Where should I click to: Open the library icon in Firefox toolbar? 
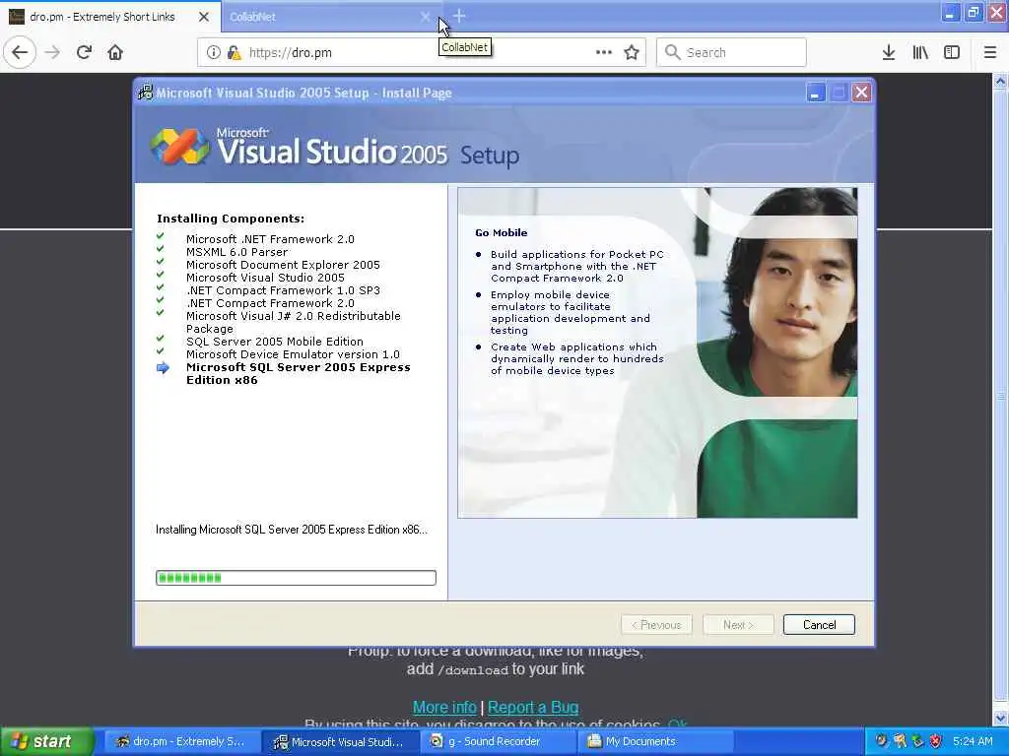pos(920,52)
